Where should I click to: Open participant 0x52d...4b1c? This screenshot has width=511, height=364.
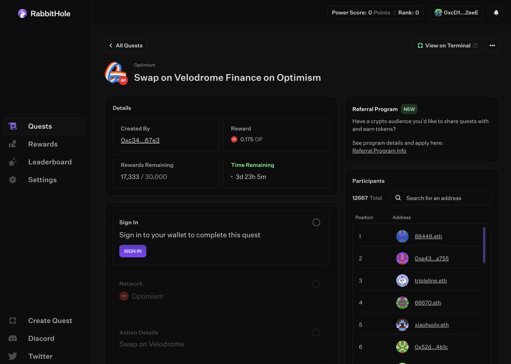pyautogui.click(x=431, y=347)
